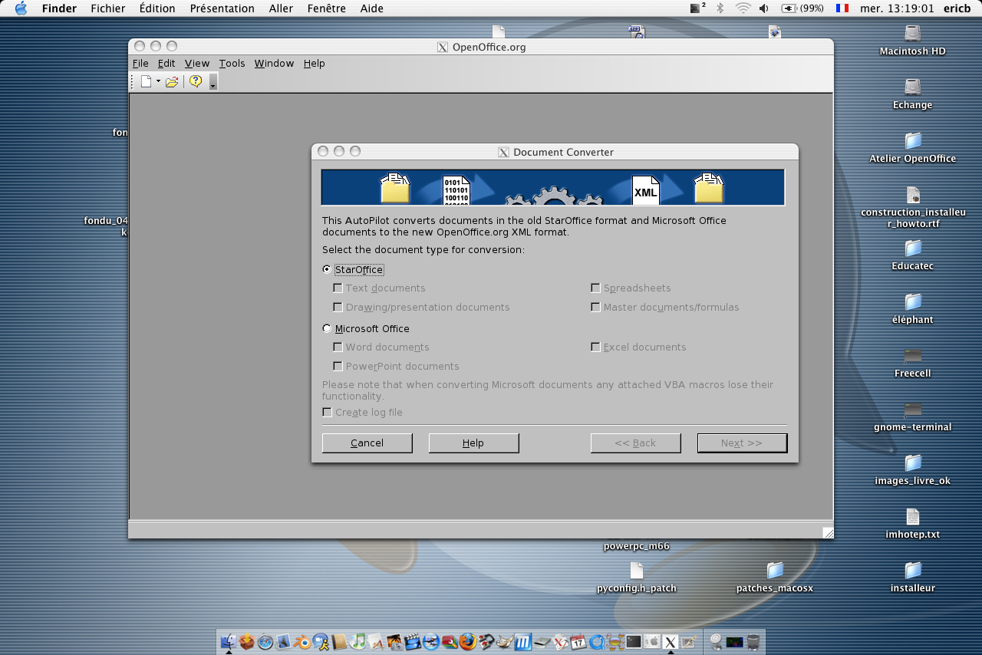Open the Finder menu in menu bar

tap(58, 8)
